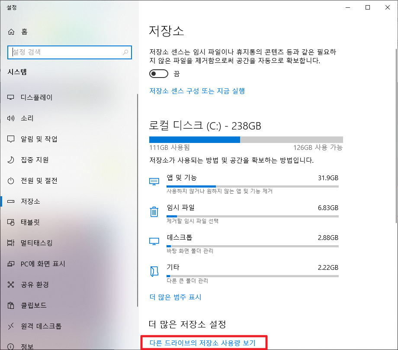Click the 데스크톱 monitor icon in storage list
398x350 pixels.
154,241
